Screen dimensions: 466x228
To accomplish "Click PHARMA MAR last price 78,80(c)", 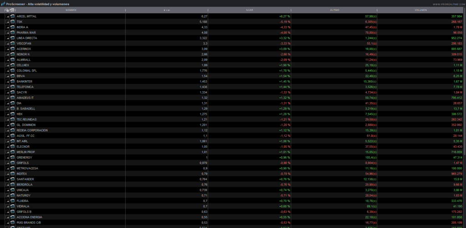I will tap(370, 32).
